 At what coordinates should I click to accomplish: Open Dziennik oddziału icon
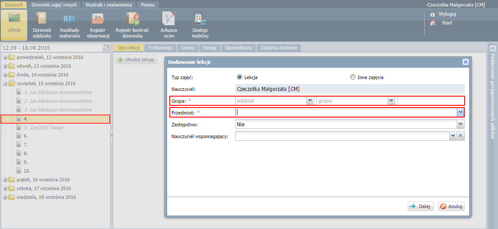[x=42, y=18]
